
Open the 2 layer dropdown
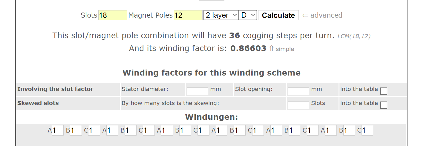click(221, 15)
